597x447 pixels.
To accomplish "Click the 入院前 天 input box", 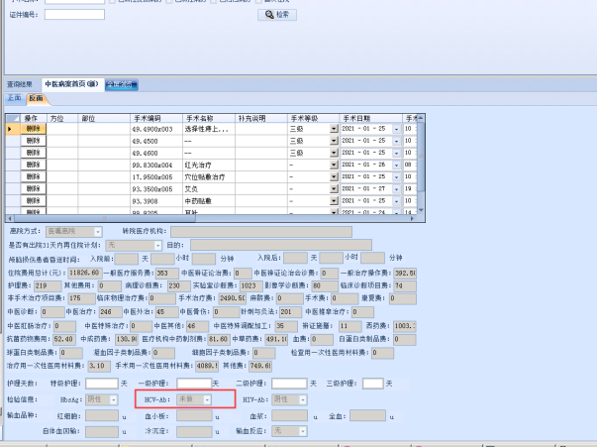I will 127,259.
